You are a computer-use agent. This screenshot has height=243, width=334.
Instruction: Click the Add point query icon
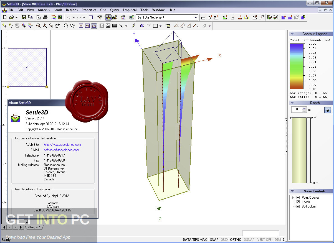(x=4, y=26)
